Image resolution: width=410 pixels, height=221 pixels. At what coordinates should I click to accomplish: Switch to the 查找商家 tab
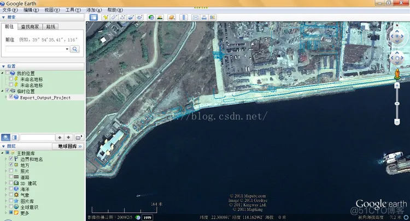tap(30, 27)
